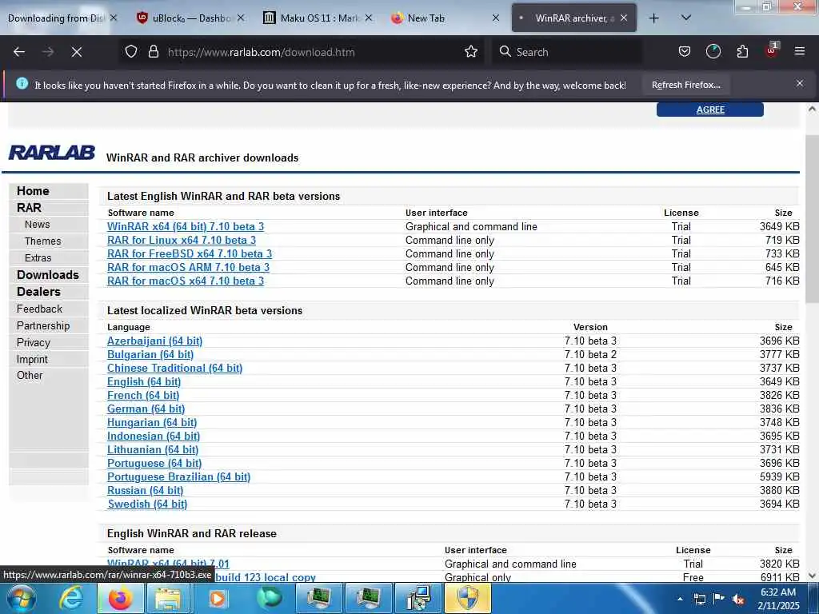Click the AGREE button

click(710, 110)
